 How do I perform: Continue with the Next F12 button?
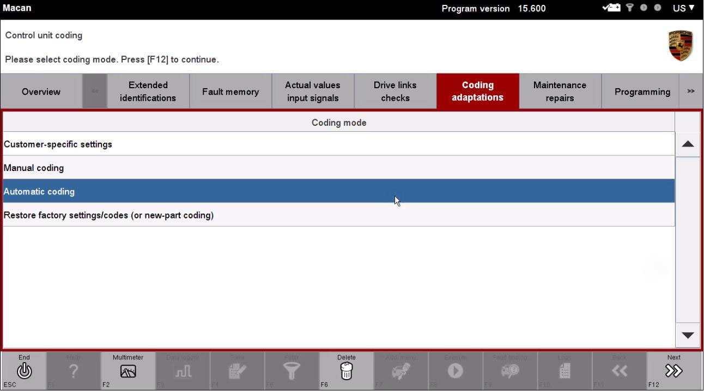pos(674,370)
